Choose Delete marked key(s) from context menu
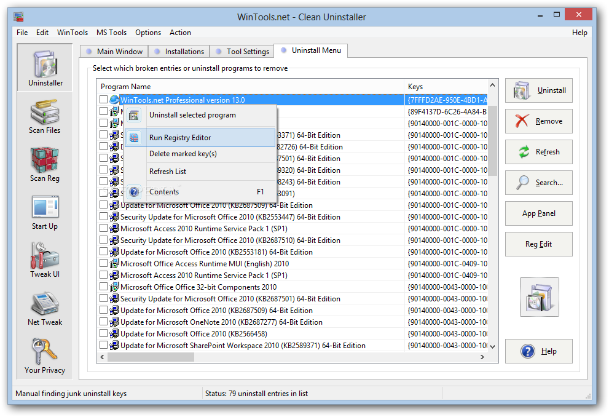Screen dimensions: 609x417 tap(200, 154)
